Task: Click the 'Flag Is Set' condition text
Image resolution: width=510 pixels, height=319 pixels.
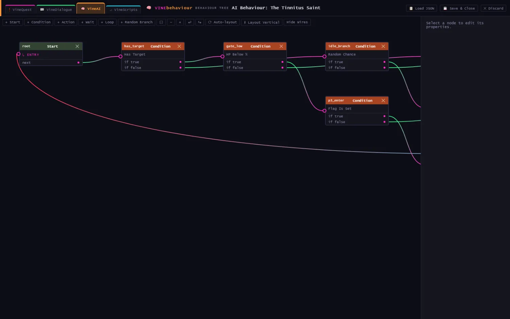Action: [340, 109]
